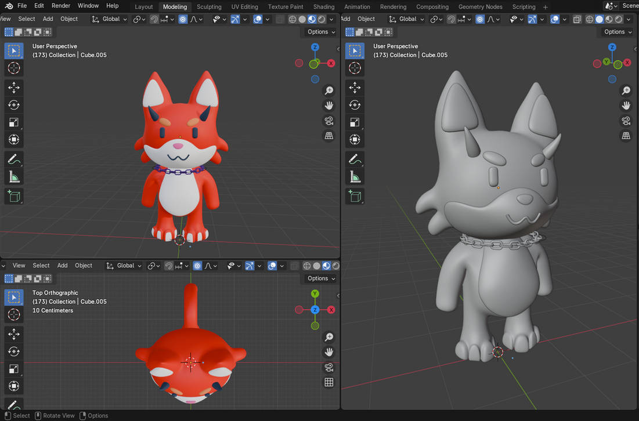The height and width of the screenshot is (421, 639).
Task: Toggle snapping magnet in bottom viewport header
Action: tap(168, 266)
